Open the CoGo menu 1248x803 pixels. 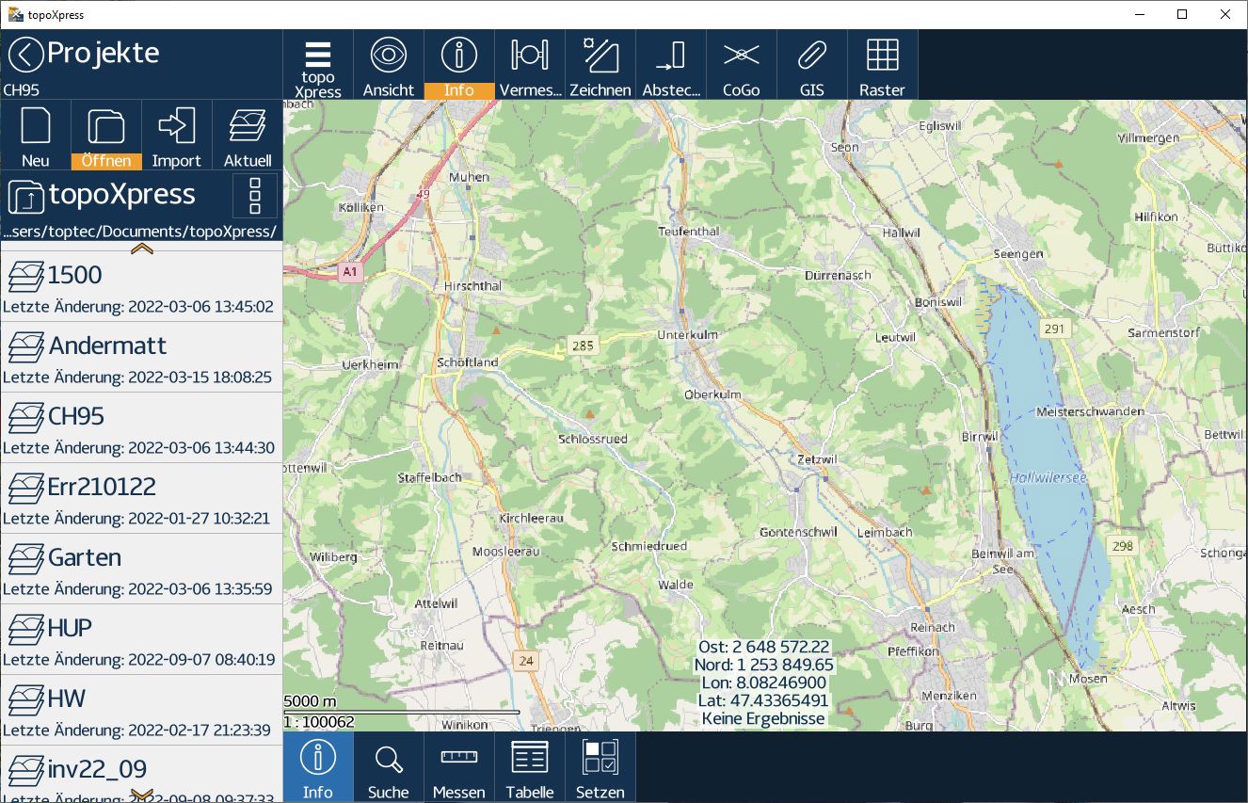coord(742,64)
